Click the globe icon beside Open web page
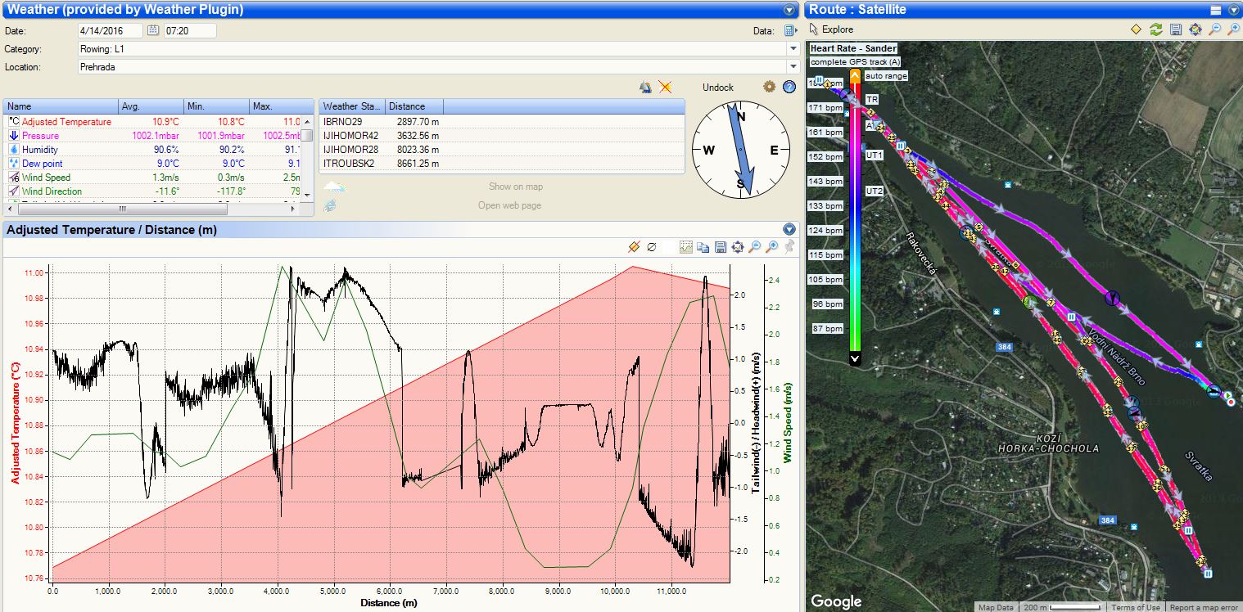Image resolution: width=1243 pixels, height=612 pixels. [x=331, y=205]
